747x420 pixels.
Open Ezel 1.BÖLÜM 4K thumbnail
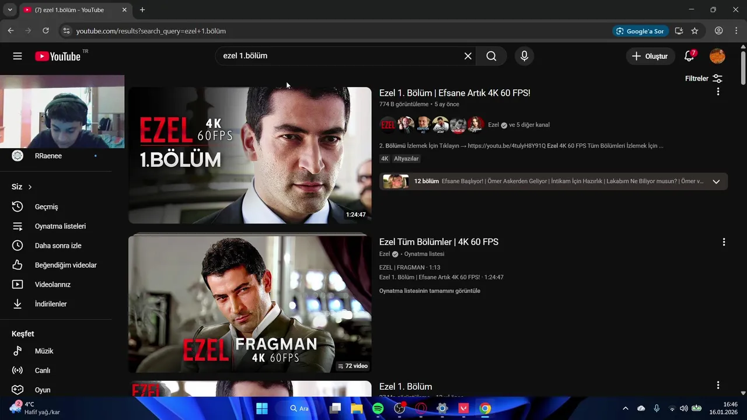(x=250, y=155)
